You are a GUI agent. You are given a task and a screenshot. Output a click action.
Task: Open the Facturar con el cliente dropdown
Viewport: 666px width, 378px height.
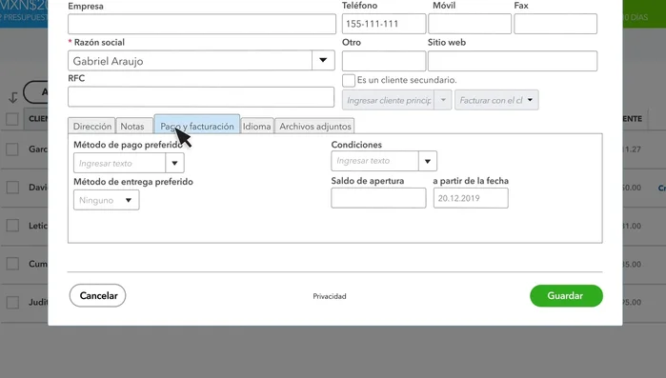coord(496,100)
